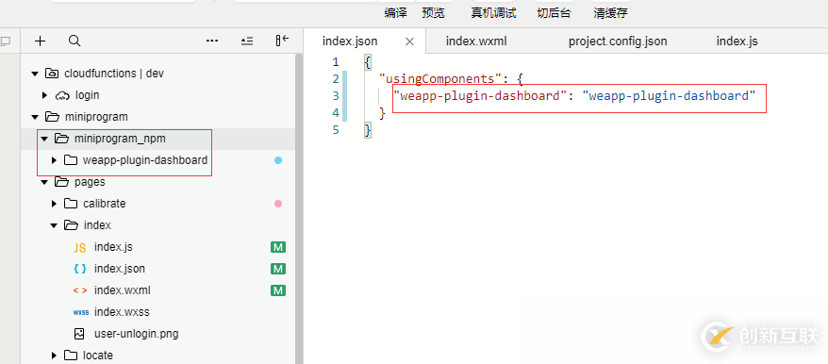Click the wxss icon of index.wxss

pyautogui.click(x=81, y=312)
